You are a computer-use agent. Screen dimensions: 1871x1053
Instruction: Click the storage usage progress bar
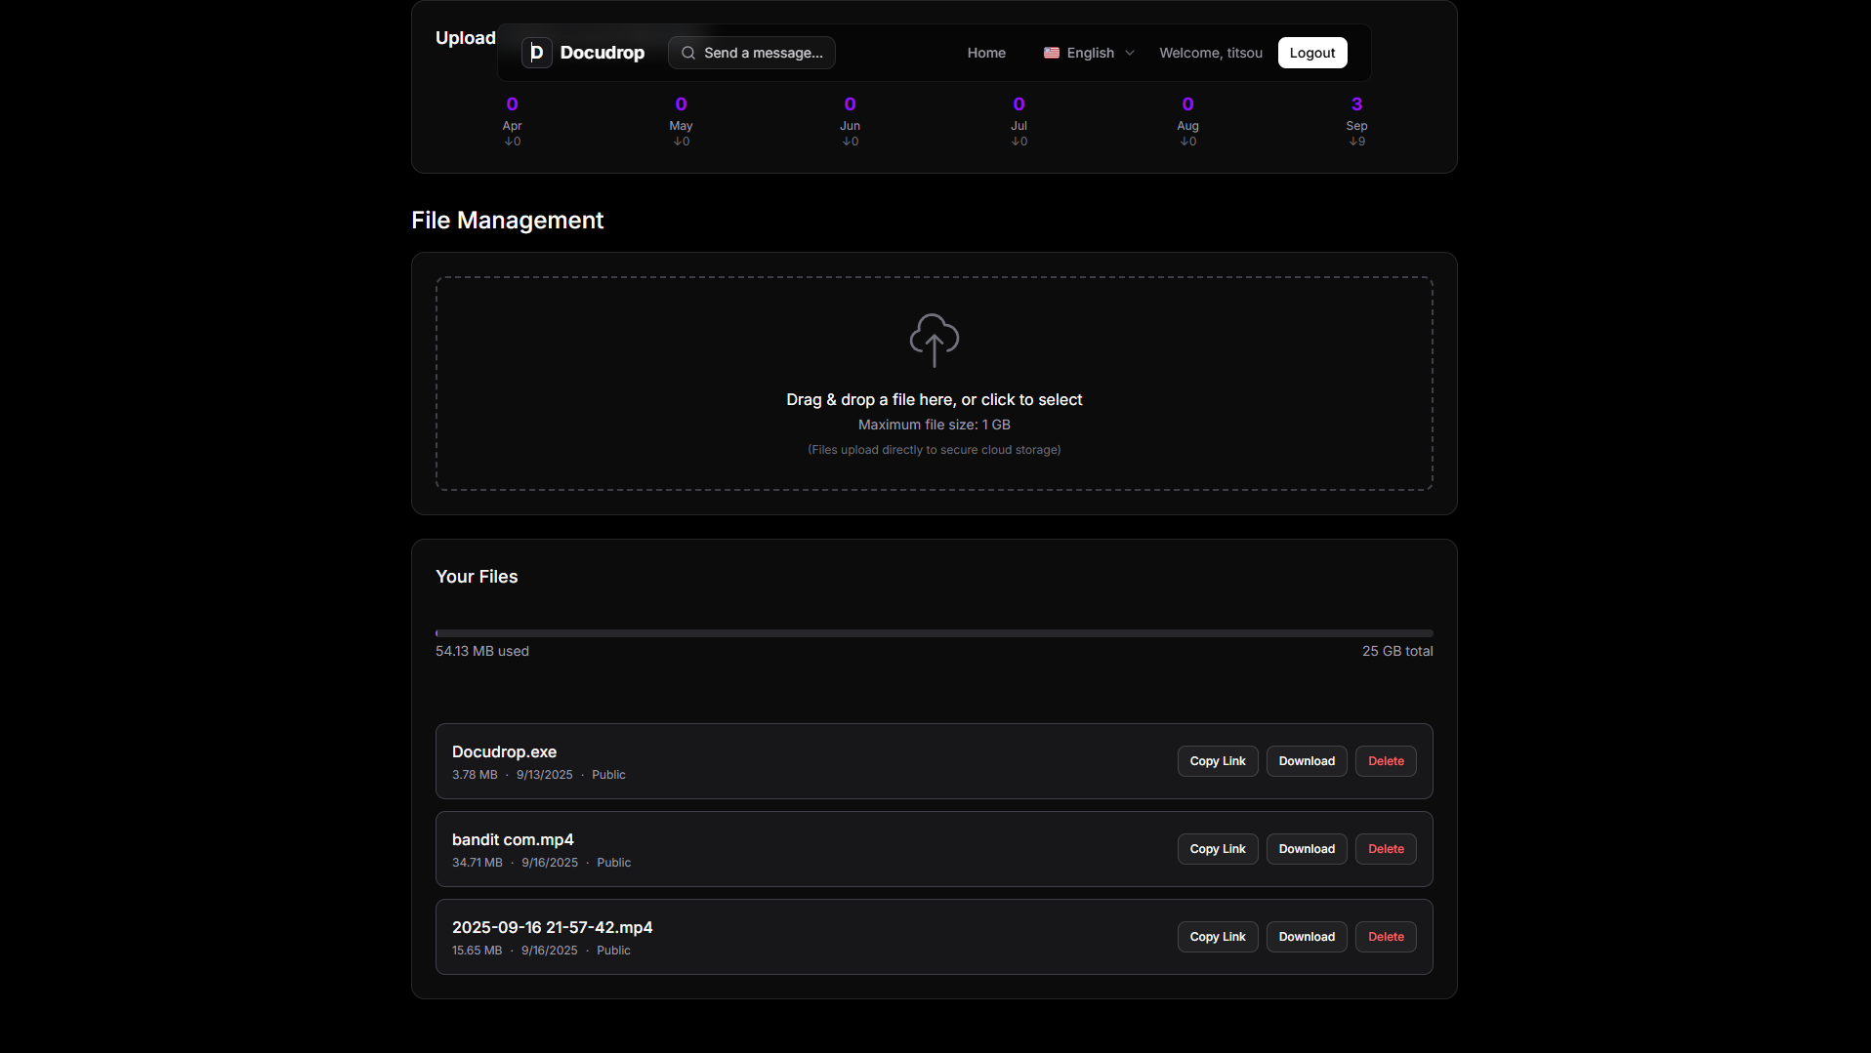(x=935, y=633)
